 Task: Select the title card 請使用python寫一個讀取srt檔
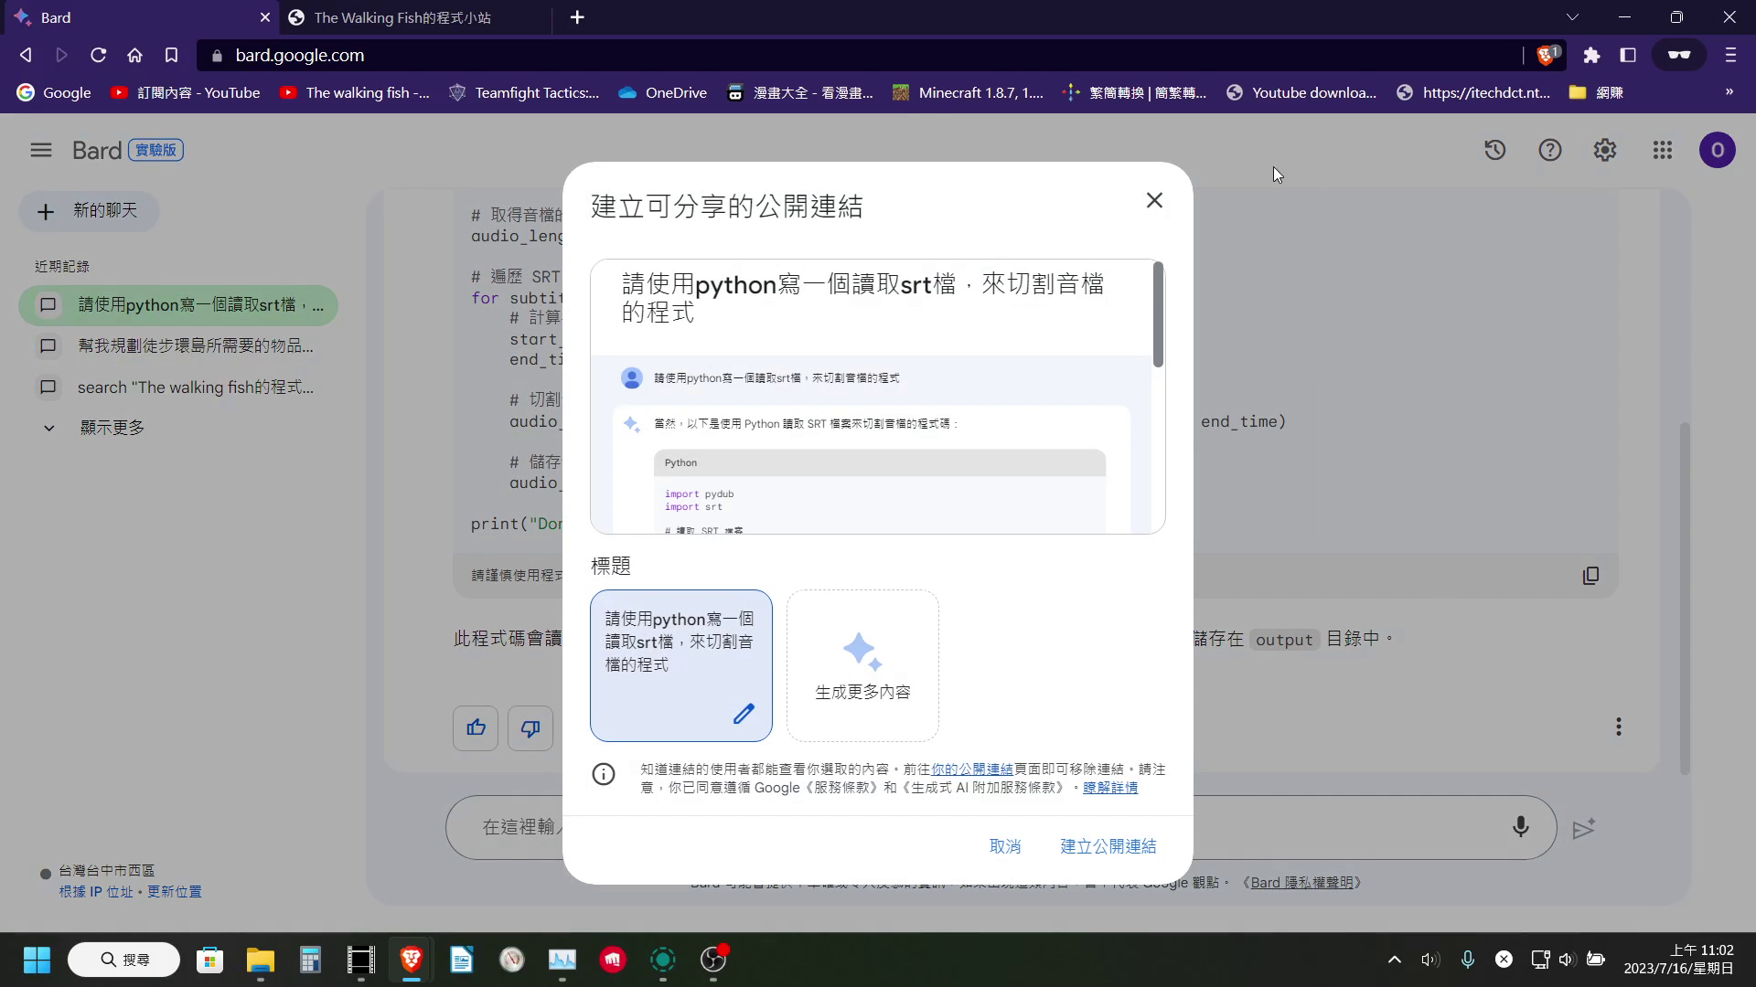click(x=680, y=665)
